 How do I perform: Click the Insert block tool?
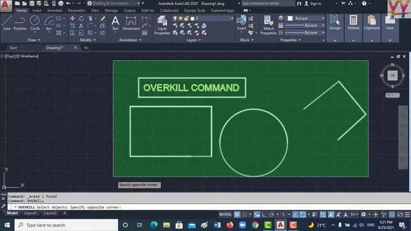(x=241, y=23)
